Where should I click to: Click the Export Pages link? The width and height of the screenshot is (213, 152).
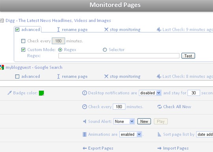point(101,148)
